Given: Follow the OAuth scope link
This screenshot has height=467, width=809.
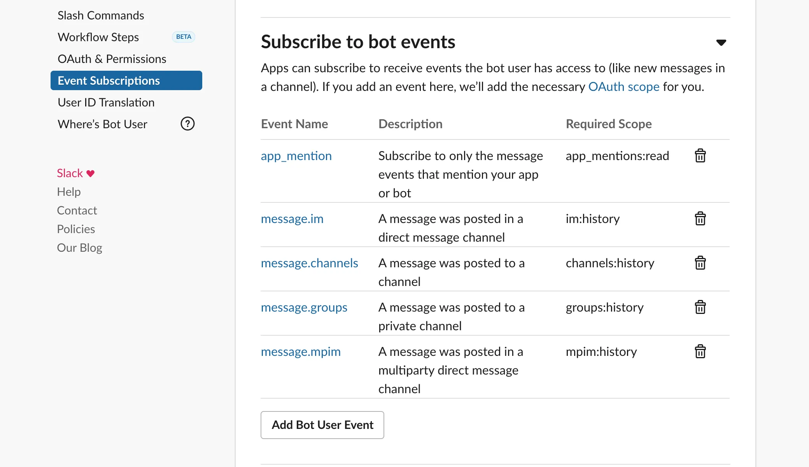Looking at the screenshot, I should click(623, 87).
